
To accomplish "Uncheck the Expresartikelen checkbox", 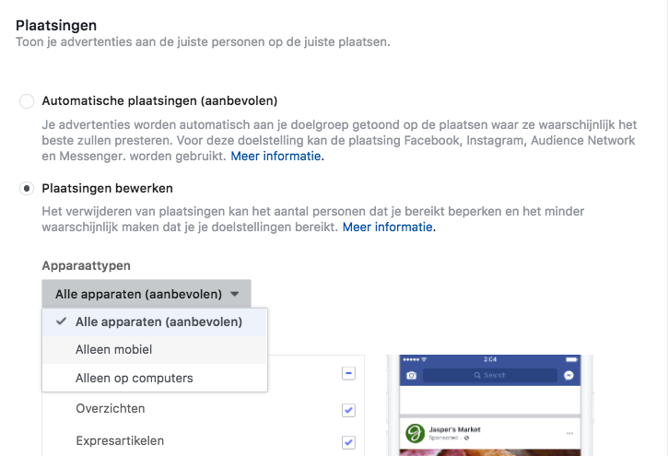I will coord(348,442).
